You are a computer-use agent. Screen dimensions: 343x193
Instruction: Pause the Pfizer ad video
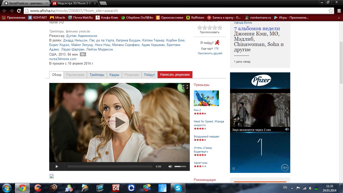tap(234, 169)
